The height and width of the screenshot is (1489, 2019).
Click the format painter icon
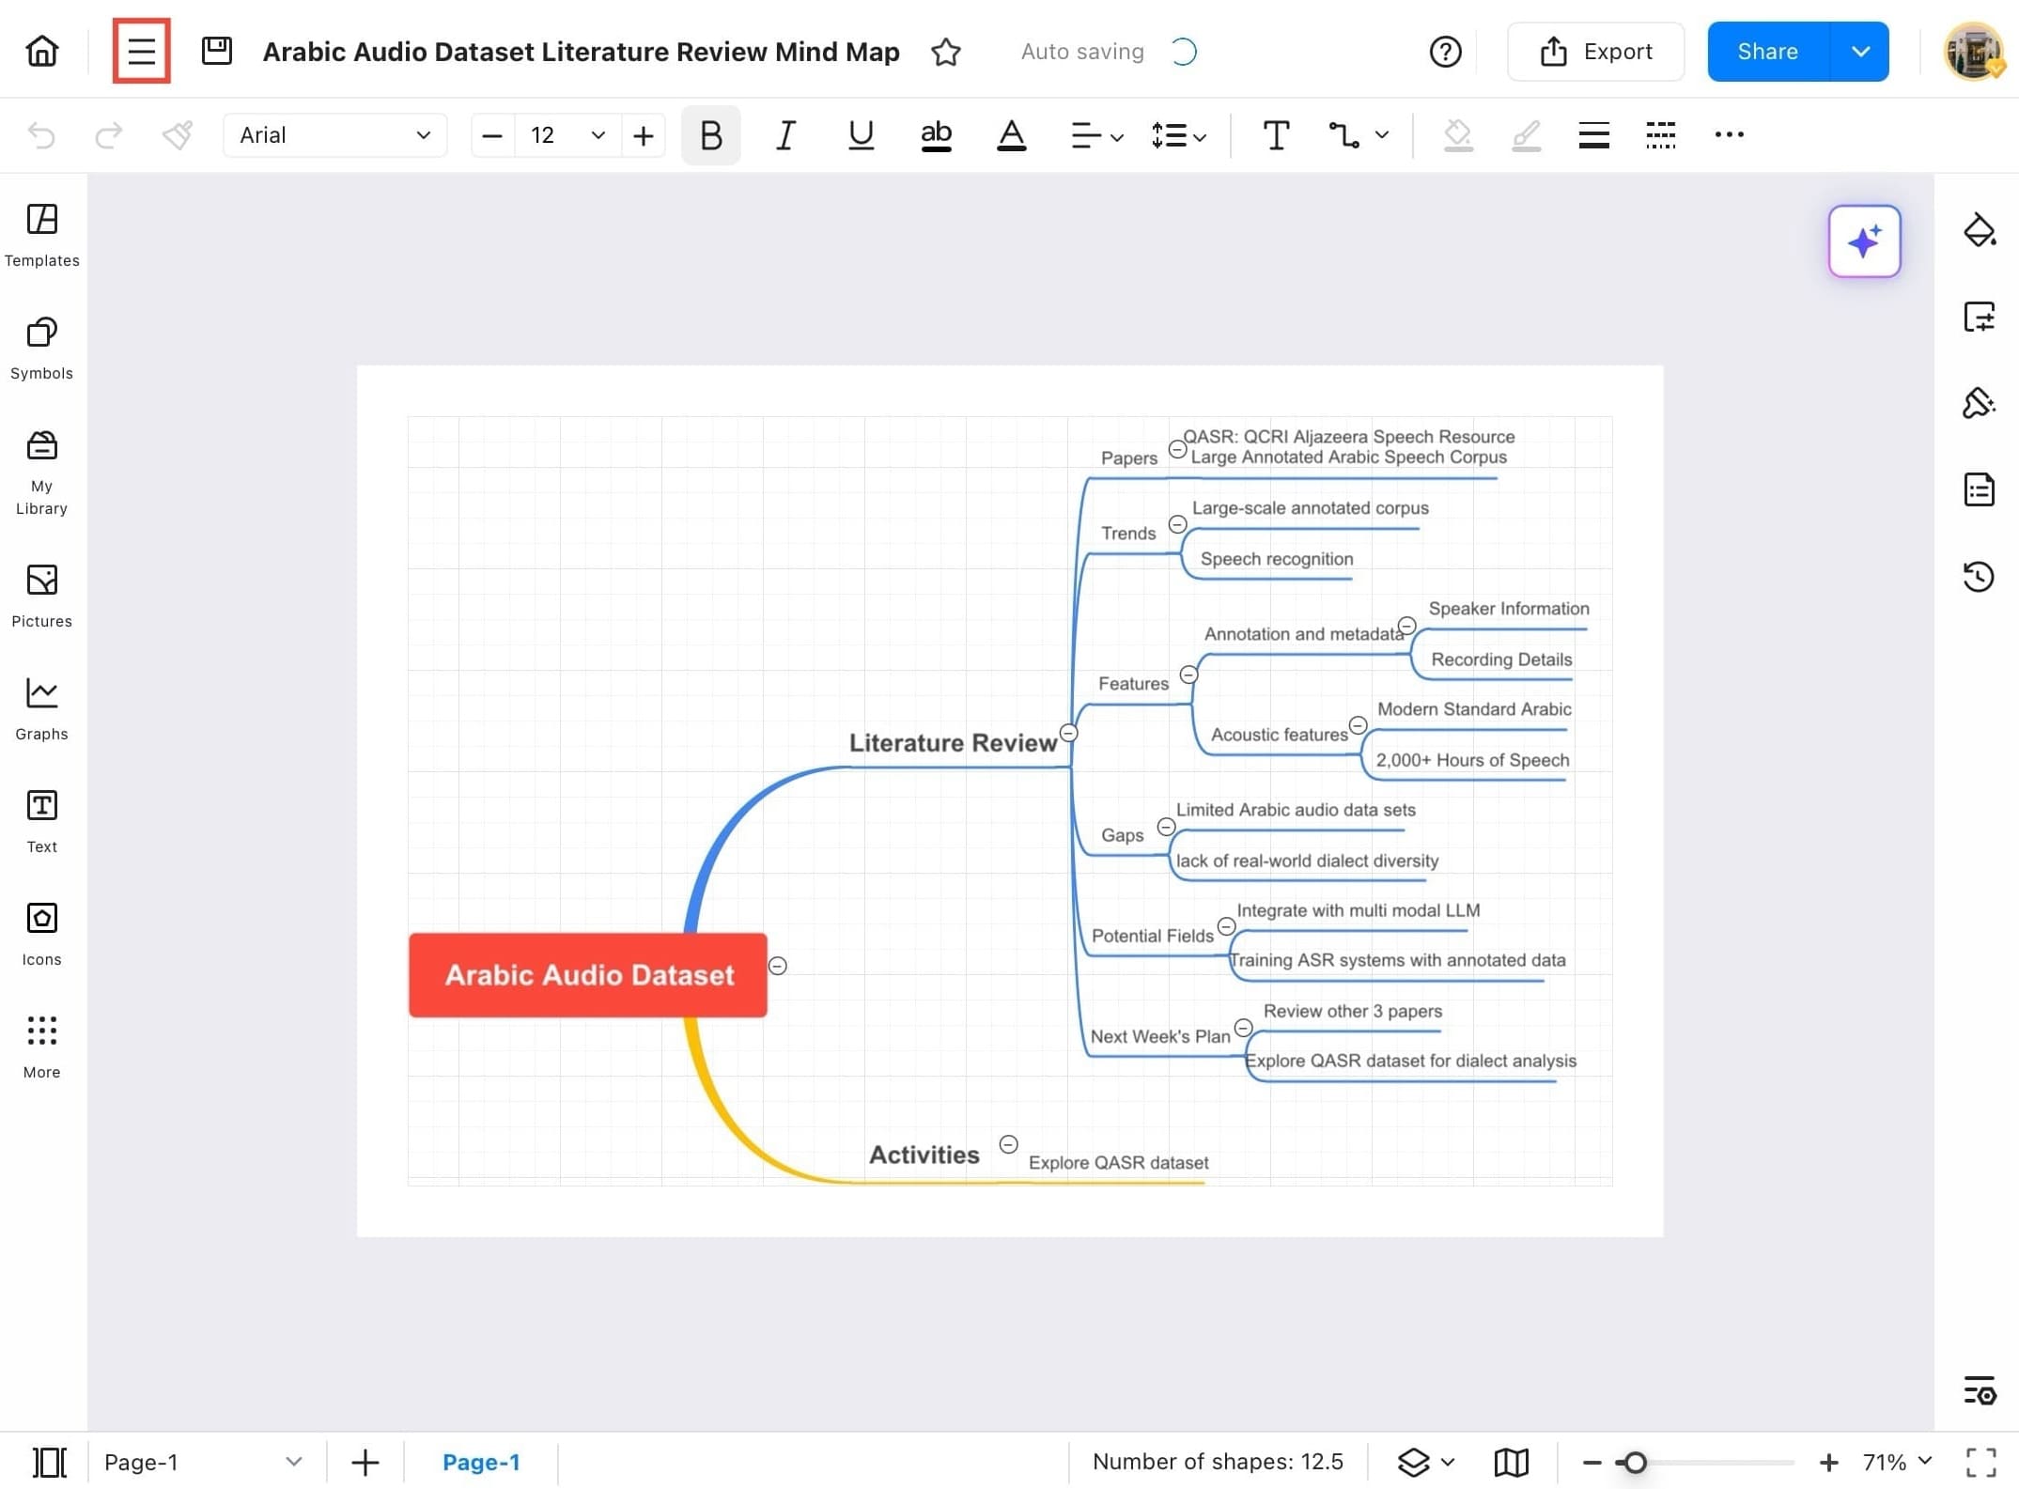coord(177,135)
